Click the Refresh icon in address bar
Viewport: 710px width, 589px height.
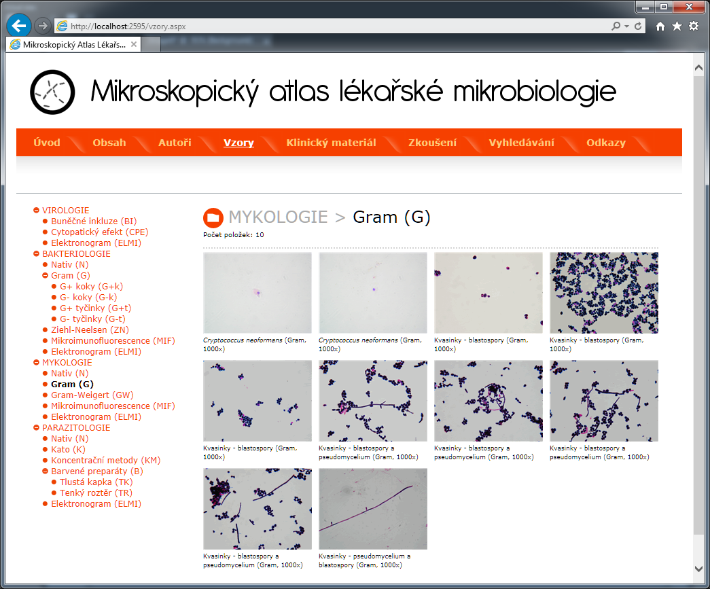pyautogui.click(x=638, y=26)
